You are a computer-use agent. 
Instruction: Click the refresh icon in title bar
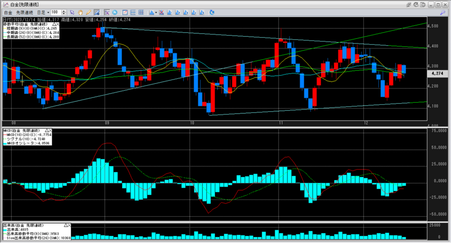(x=416, y=4)
